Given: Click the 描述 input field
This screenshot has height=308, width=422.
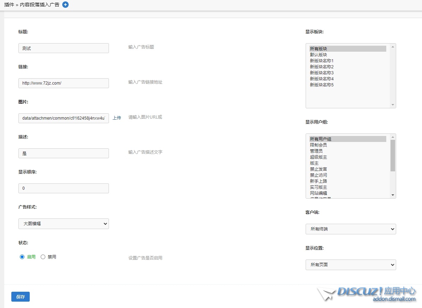Looking at the screenshot, I should [64, 153].
